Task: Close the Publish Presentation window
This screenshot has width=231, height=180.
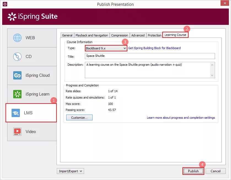Action: pos(225,3)
